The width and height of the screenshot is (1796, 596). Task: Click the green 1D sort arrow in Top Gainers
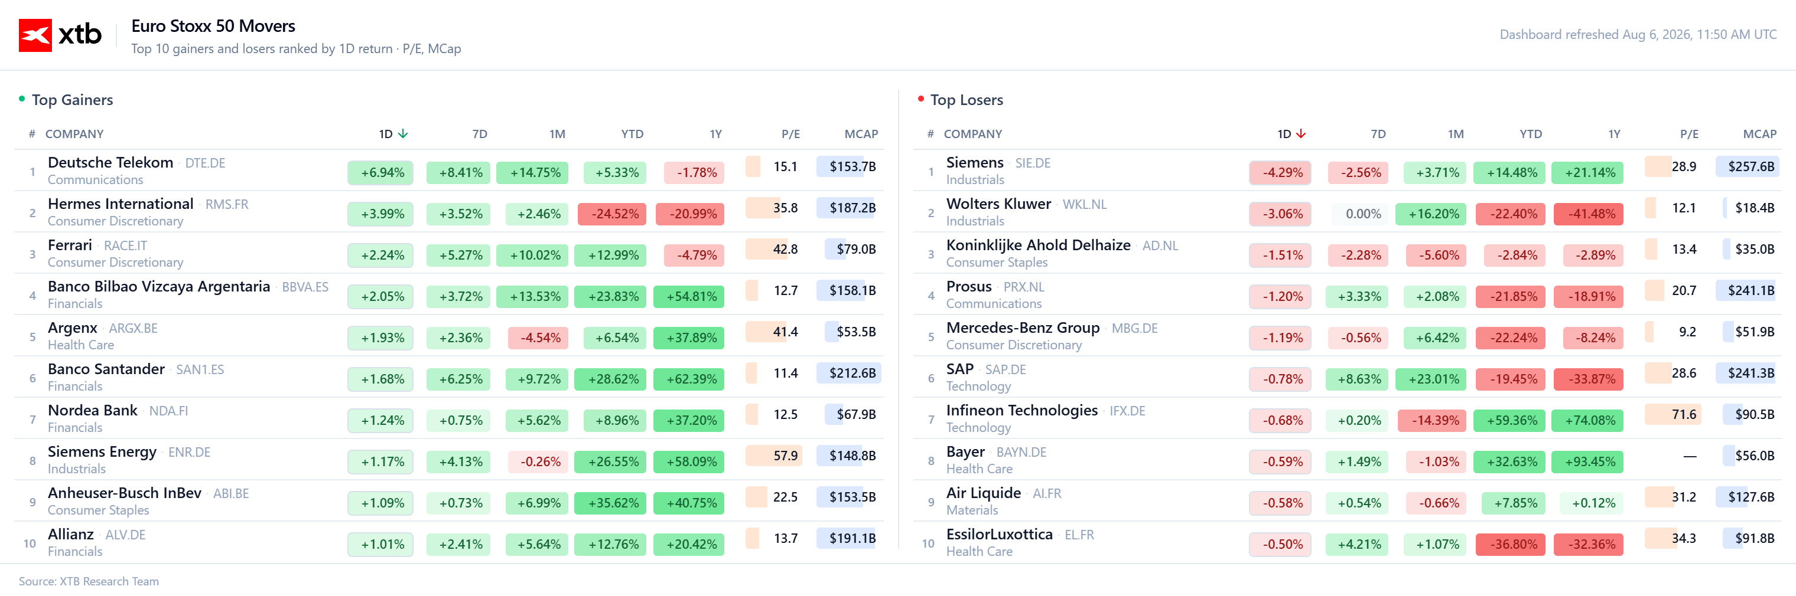(x=403, y=134)
